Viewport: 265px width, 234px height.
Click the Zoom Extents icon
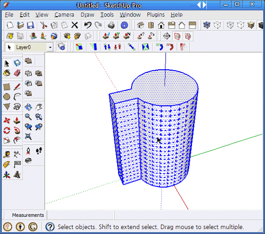(x=28, y=136)
